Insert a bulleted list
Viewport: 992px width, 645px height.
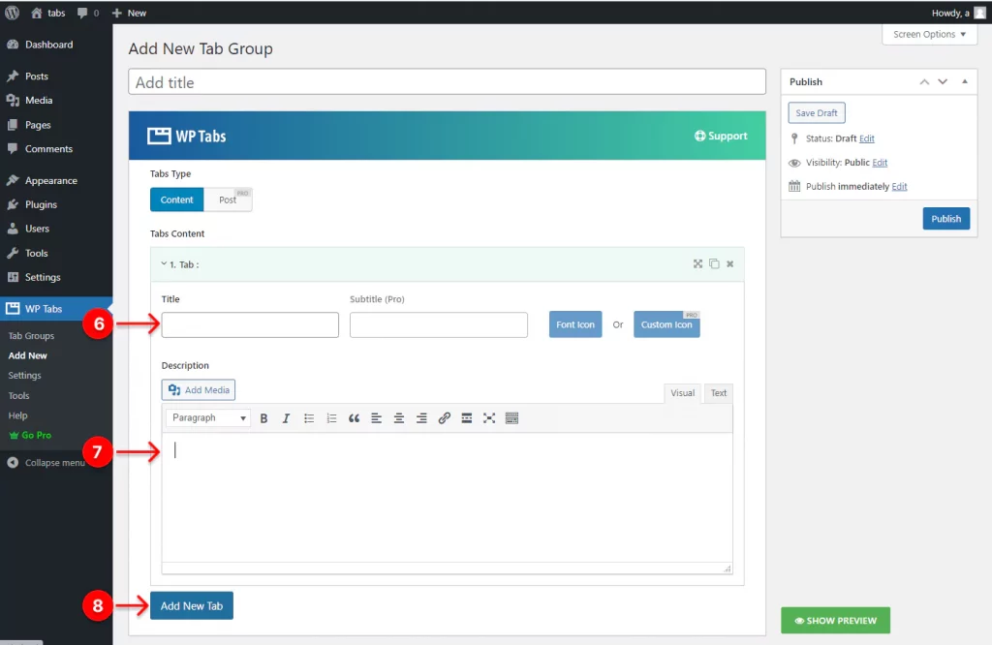[309, 418]
